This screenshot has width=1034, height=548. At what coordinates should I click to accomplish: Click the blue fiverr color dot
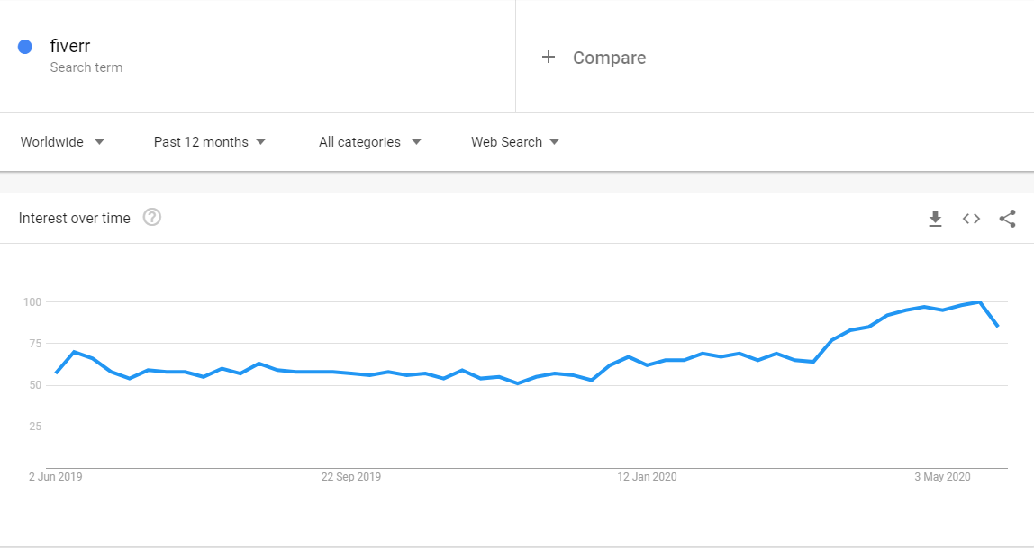[x=25, y=47]
